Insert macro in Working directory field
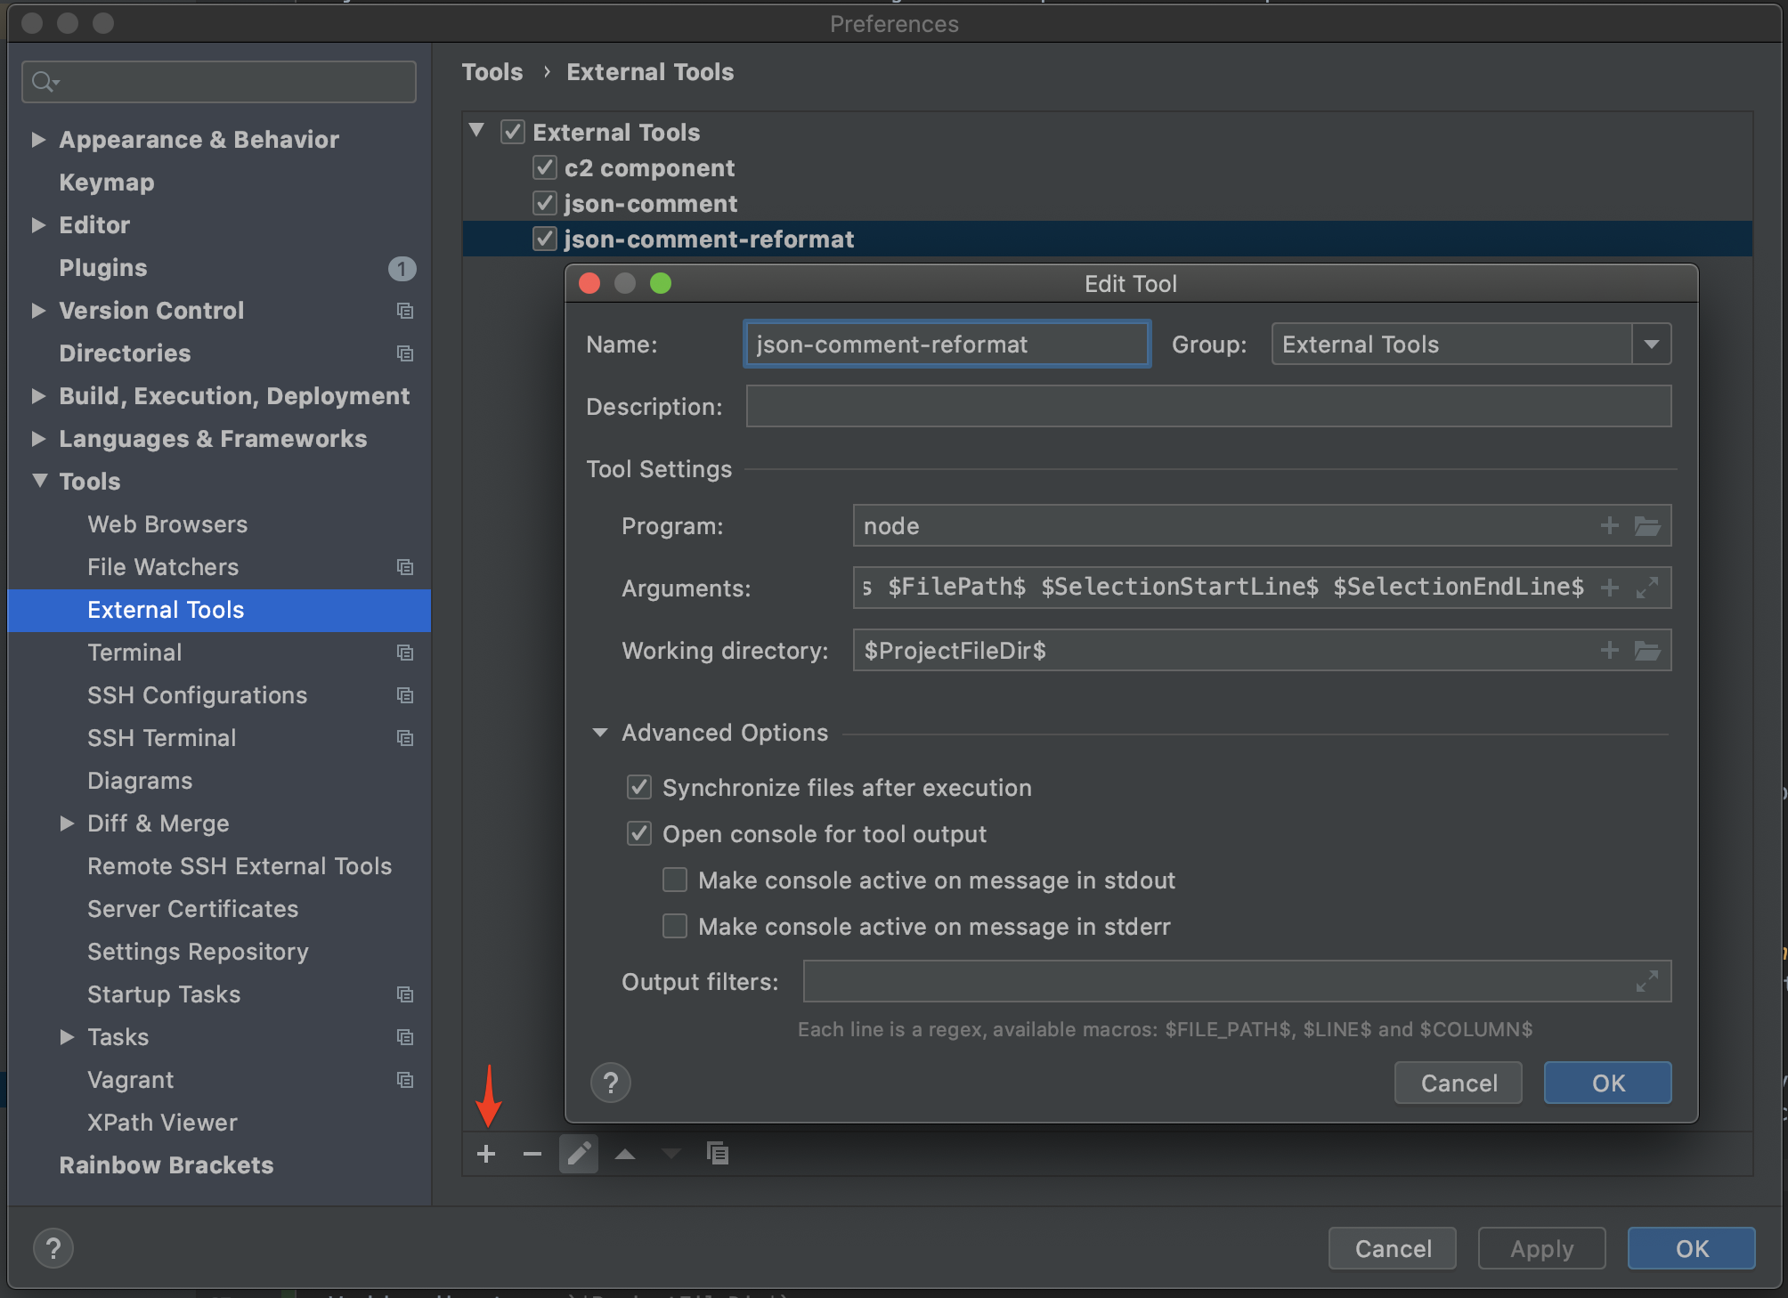Screen dimensions: 1788x1298 click(1609, 650)
